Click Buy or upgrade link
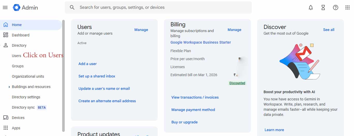 [x=184, y=122]
